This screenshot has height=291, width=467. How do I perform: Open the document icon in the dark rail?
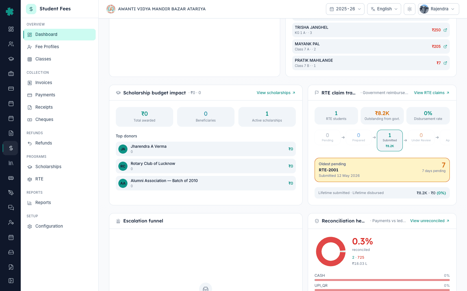[11, 133]
